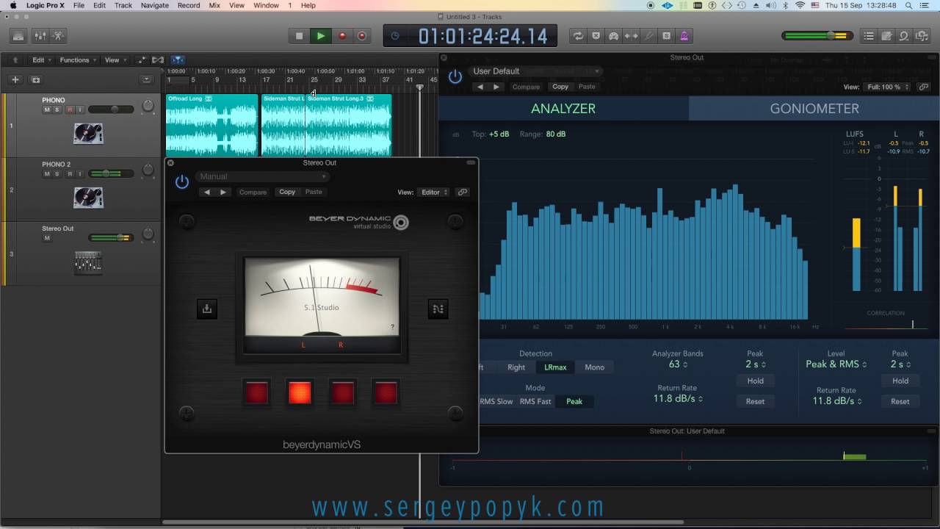
Task: Click the PHONO track turntable icon
Action: point(88,134)
